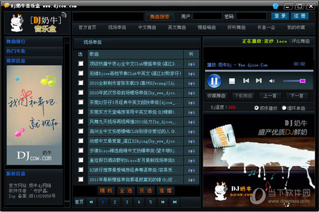319x212 pixels.
Task: Play the 步律Disco精选庭峰 track
Action: [191, 151]
